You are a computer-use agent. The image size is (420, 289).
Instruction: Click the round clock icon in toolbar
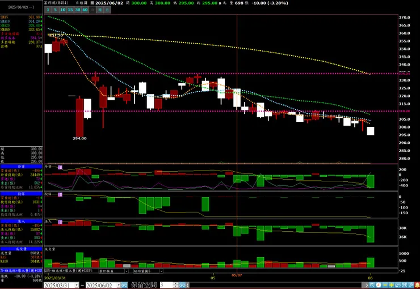click(x=379, y=285)
